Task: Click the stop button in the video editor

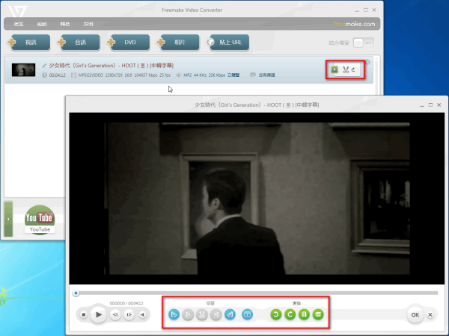Action: point(84,314)
